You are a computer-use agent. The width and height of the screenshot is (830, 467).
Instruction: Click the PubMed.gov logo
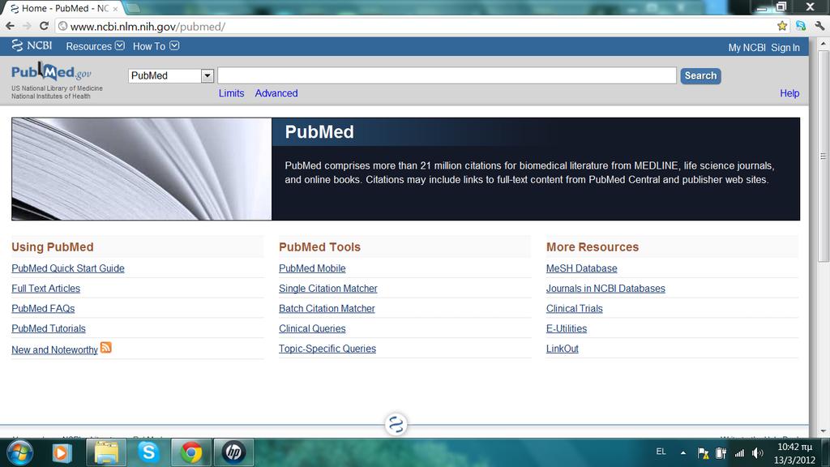[x=51, y=71]
